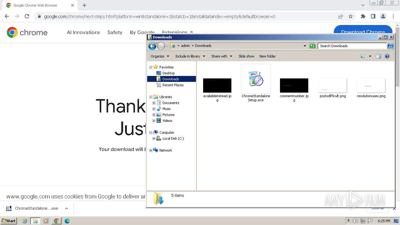Share this page icon in address bar
This screenshot has width=400, height=225.
click(x=341, y=16)
